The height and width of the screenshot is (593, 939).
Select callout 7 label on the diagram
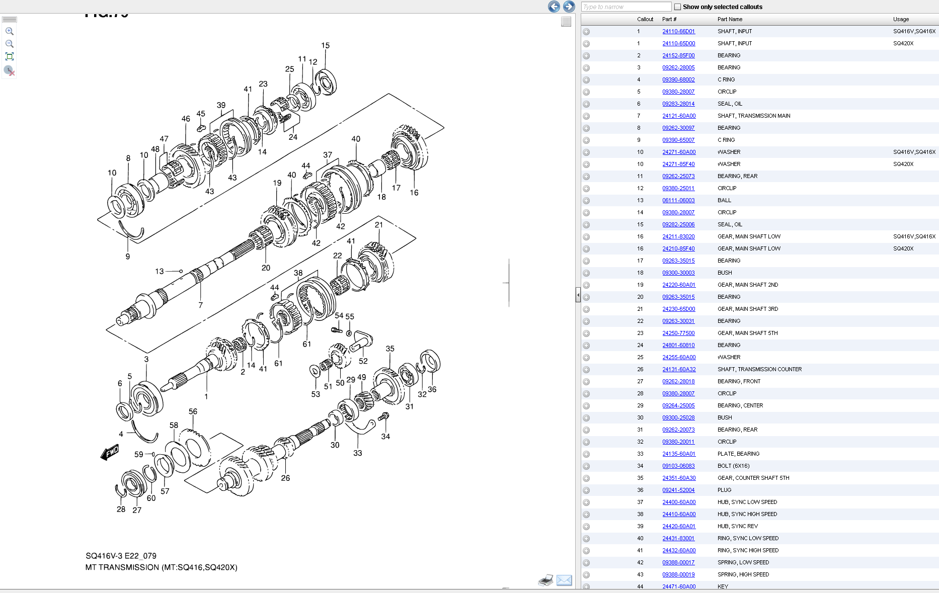(x=200, y=305)
